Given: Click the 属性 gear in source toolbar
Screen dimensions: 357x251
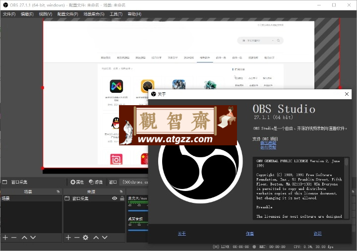Looking at the screenshot, I should point(77,182).
